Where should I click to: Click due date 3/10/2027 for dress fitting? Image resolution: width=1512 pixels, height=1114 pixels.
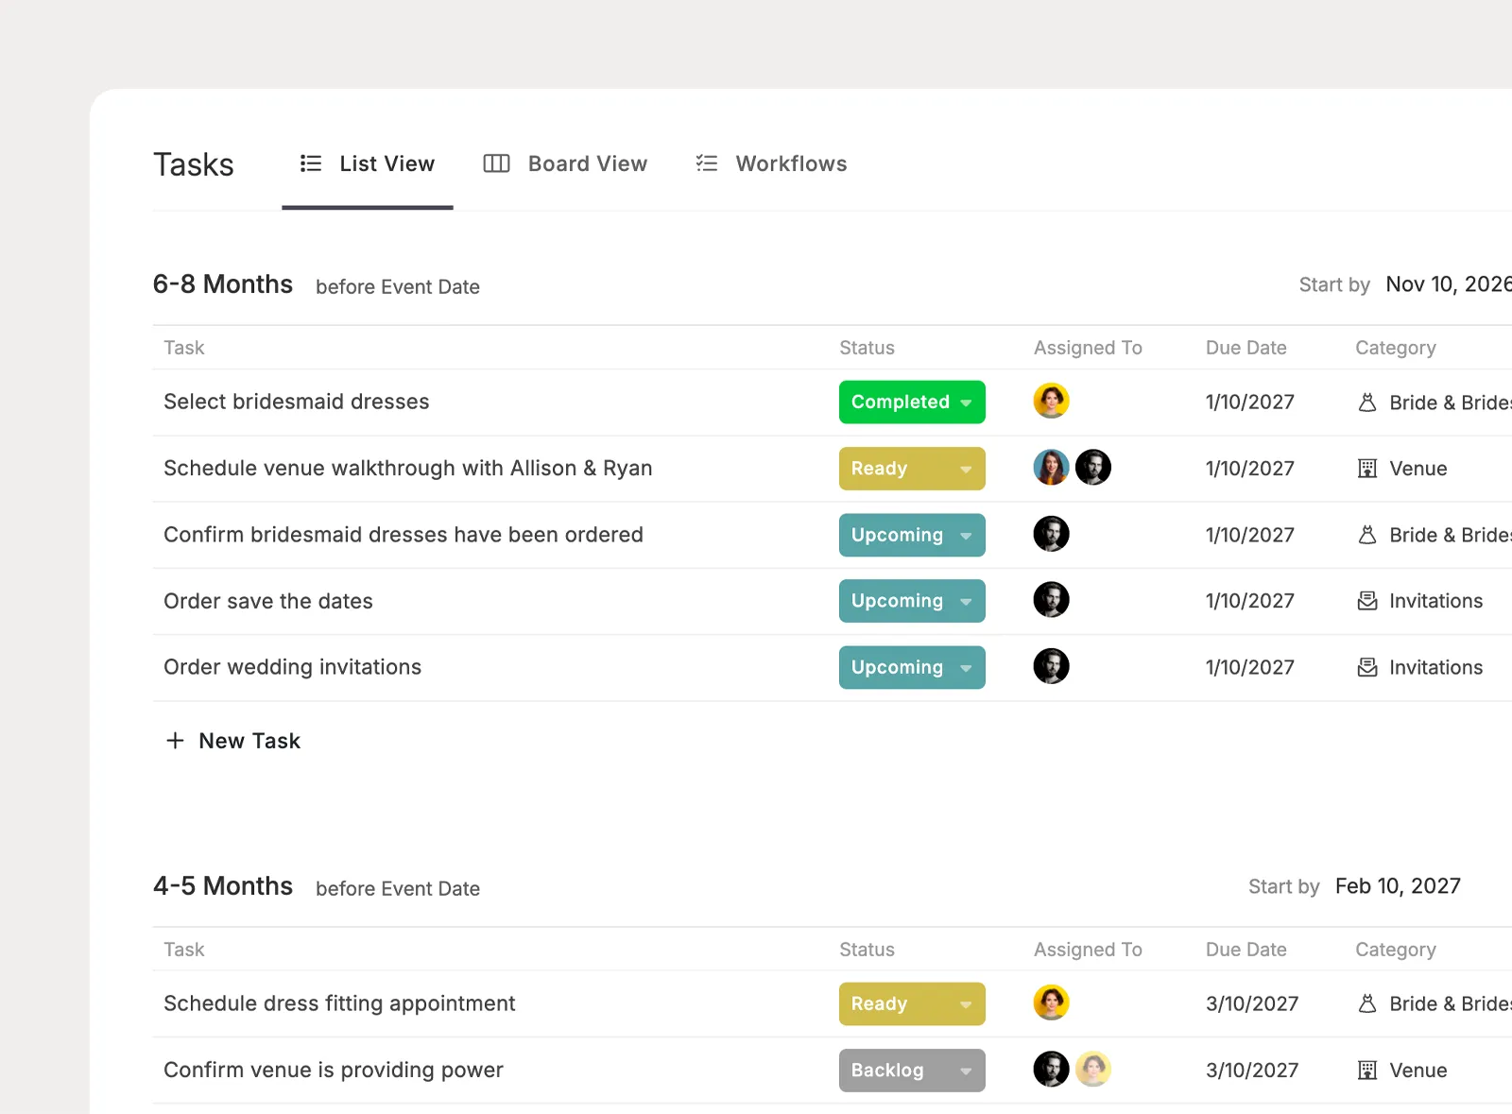(x=1252, y=1003)
